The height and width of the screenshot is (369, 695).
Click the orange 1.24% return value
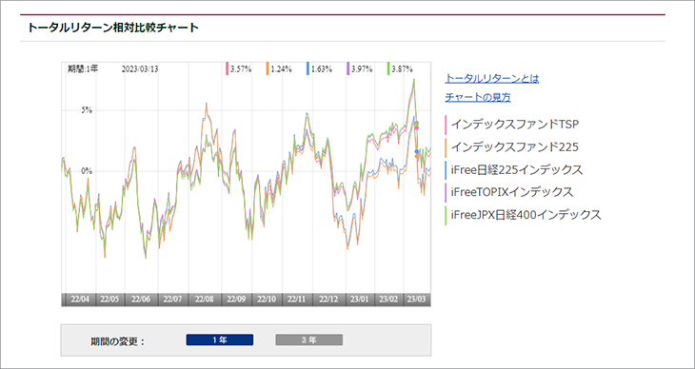point(281,69)
